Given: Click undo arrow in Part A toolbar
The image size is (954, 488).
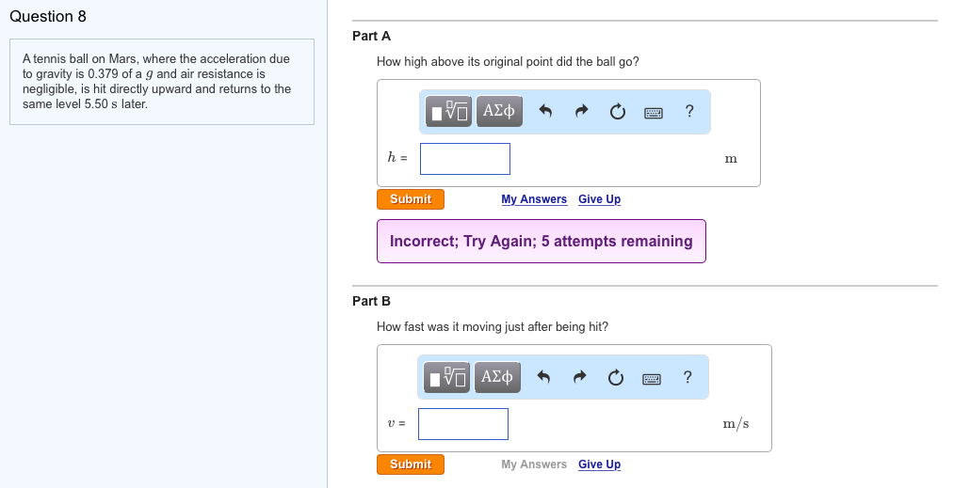Looking at the screenshot, I should [x=545, y=112].
